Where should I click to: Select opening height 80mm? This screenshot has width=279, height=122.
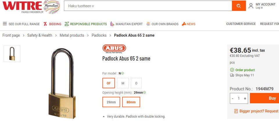[131, 102]
